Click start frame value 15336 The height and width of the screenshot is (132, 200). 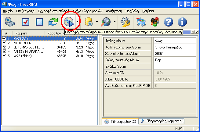pyautogui.click(x=61, y=43)
